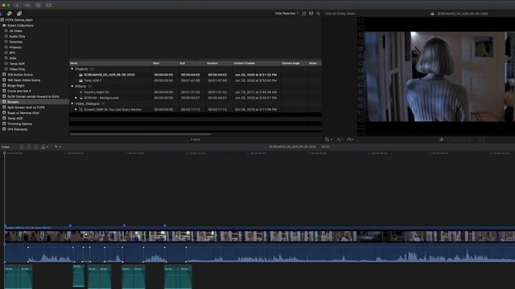Click the viewer play button

pos(442,140)
